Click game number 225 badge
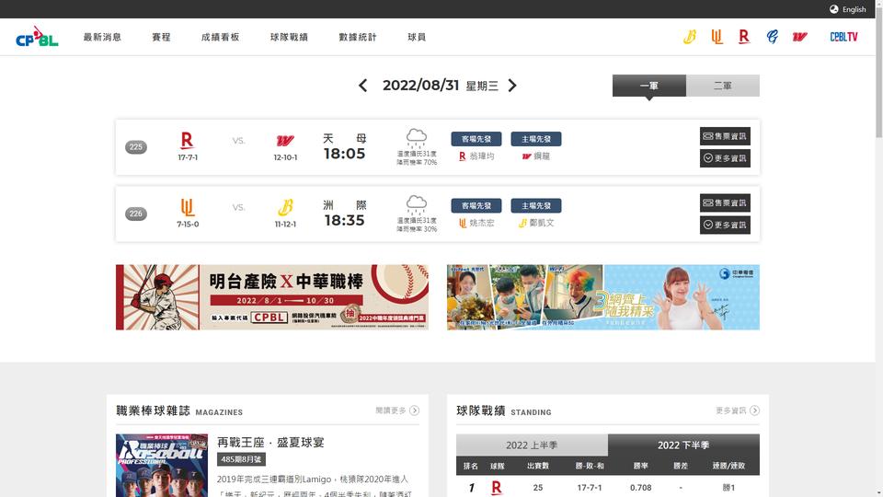883x497 pixels. click(x=136, y=147)
